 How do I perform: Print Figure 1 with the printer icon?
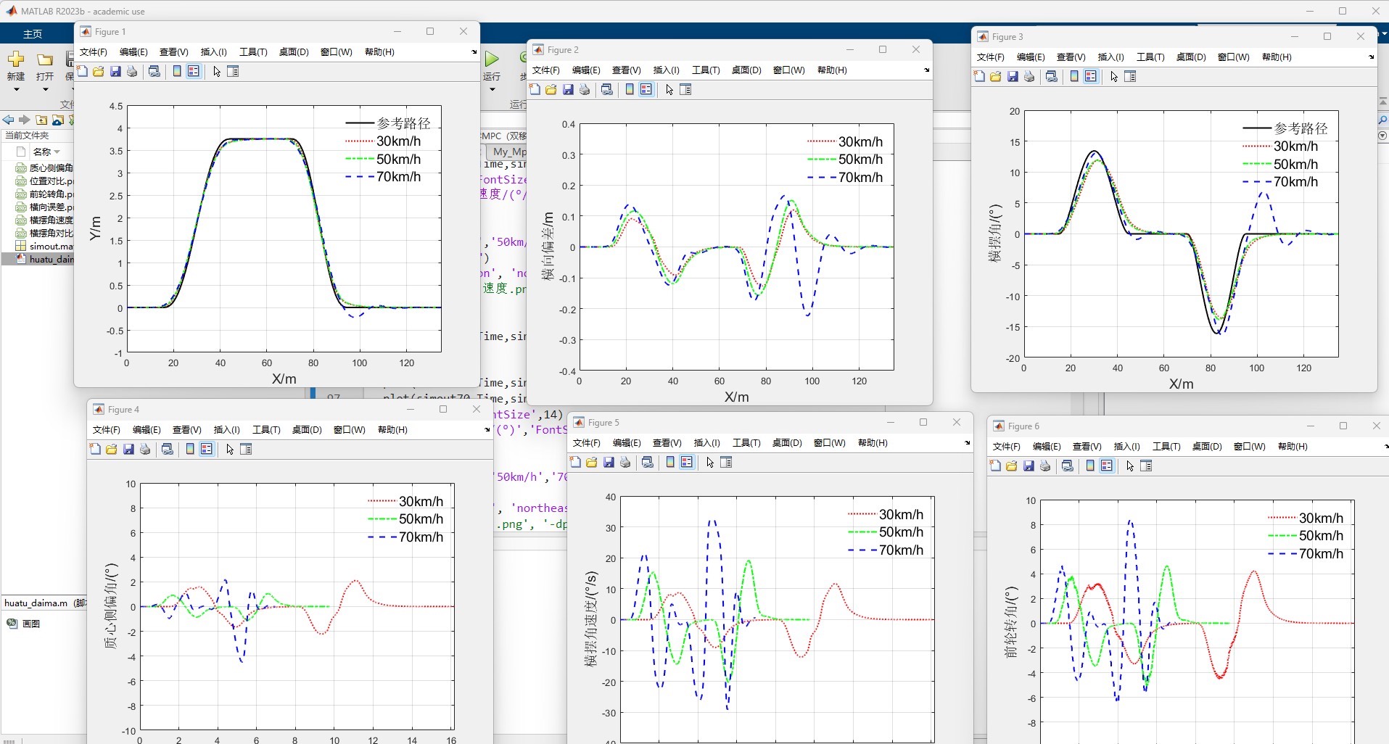(132, 71)
